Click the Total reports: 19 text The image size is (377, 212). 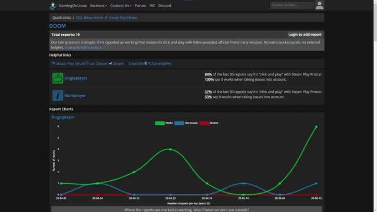tap(65, 35)
